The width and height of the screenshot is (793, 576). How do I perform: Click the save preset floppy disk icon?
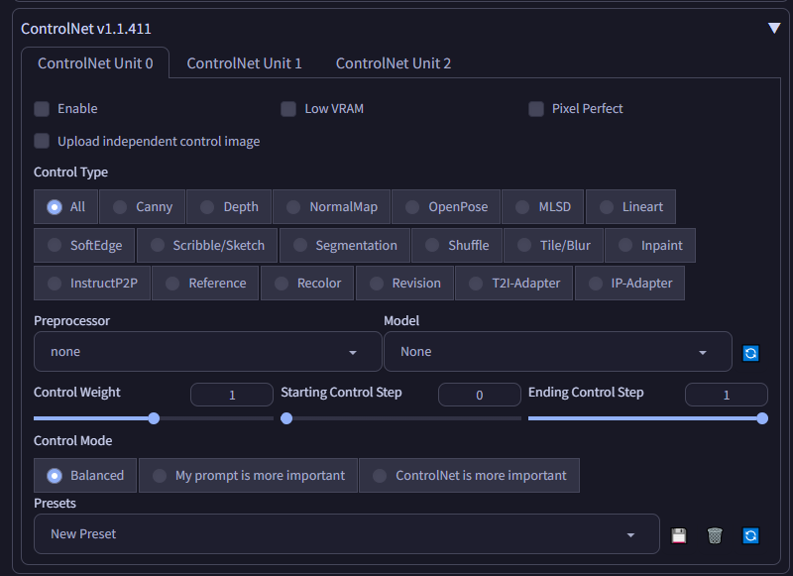click(x=679, y=535)
